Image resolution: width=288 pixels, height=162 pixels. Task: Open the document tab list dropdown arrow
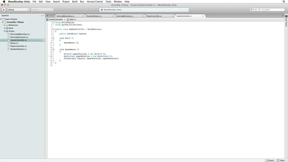click(x=283, y=16)
